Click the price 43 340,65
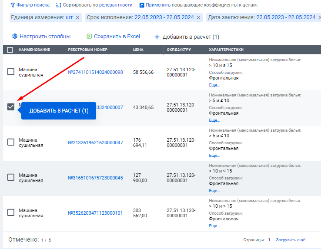This screenshot has height=249, width=321. [x=143, y=107]
